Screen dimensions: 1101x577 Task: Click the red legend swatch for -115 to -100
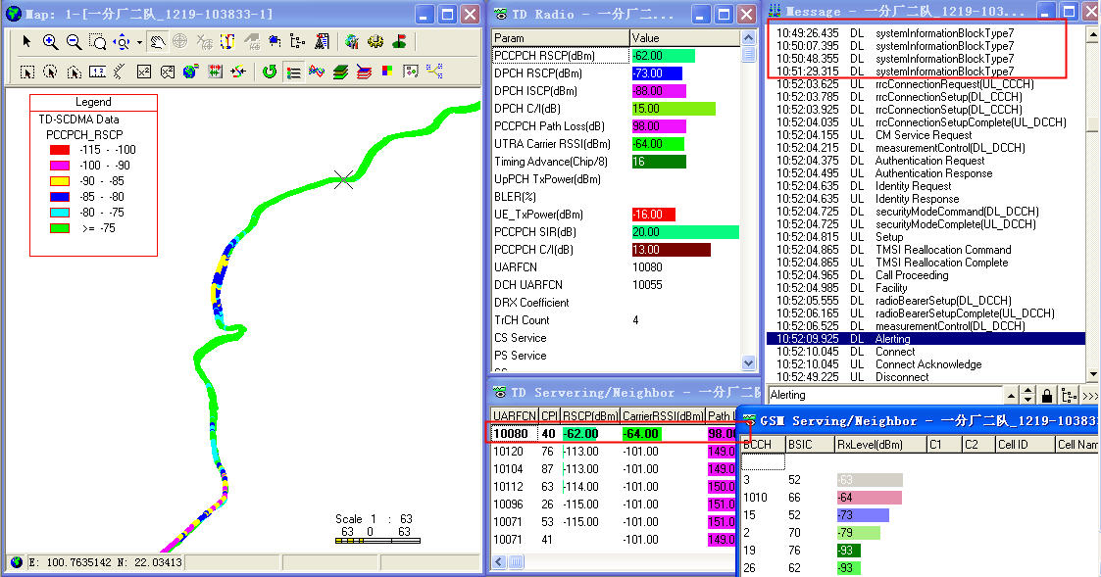click(x=60, y=150)
